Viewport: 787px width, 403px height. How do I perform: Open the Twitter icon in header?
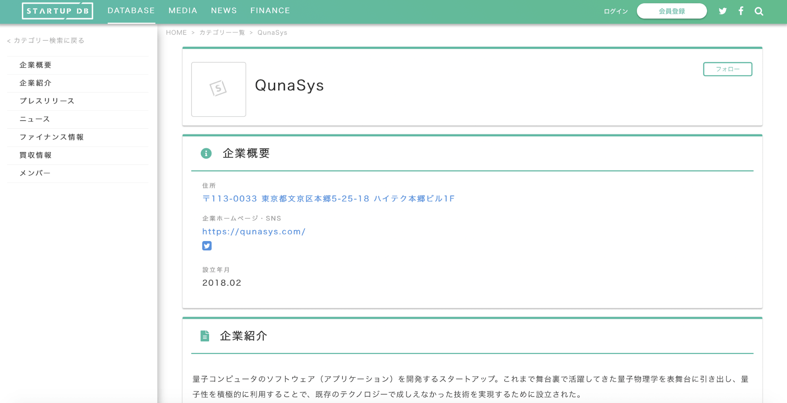(x=723, y=11)
